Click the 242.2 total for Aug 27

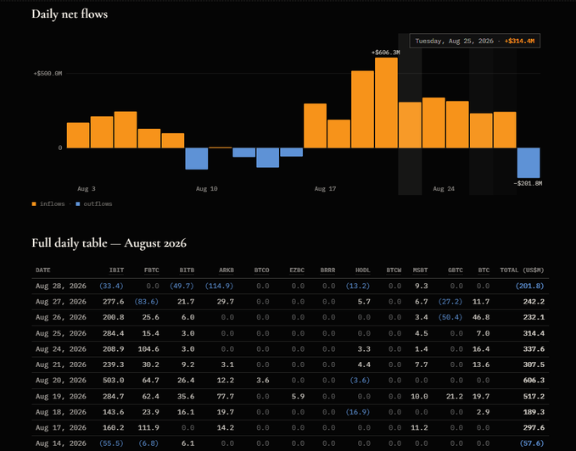point(534,302)
